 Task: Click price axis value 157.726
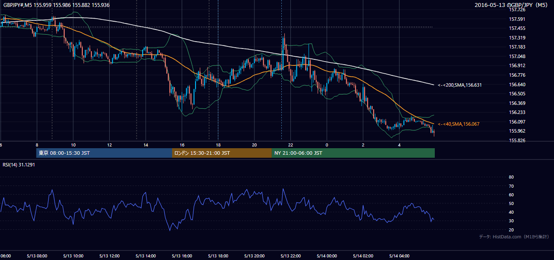[517, 10]
